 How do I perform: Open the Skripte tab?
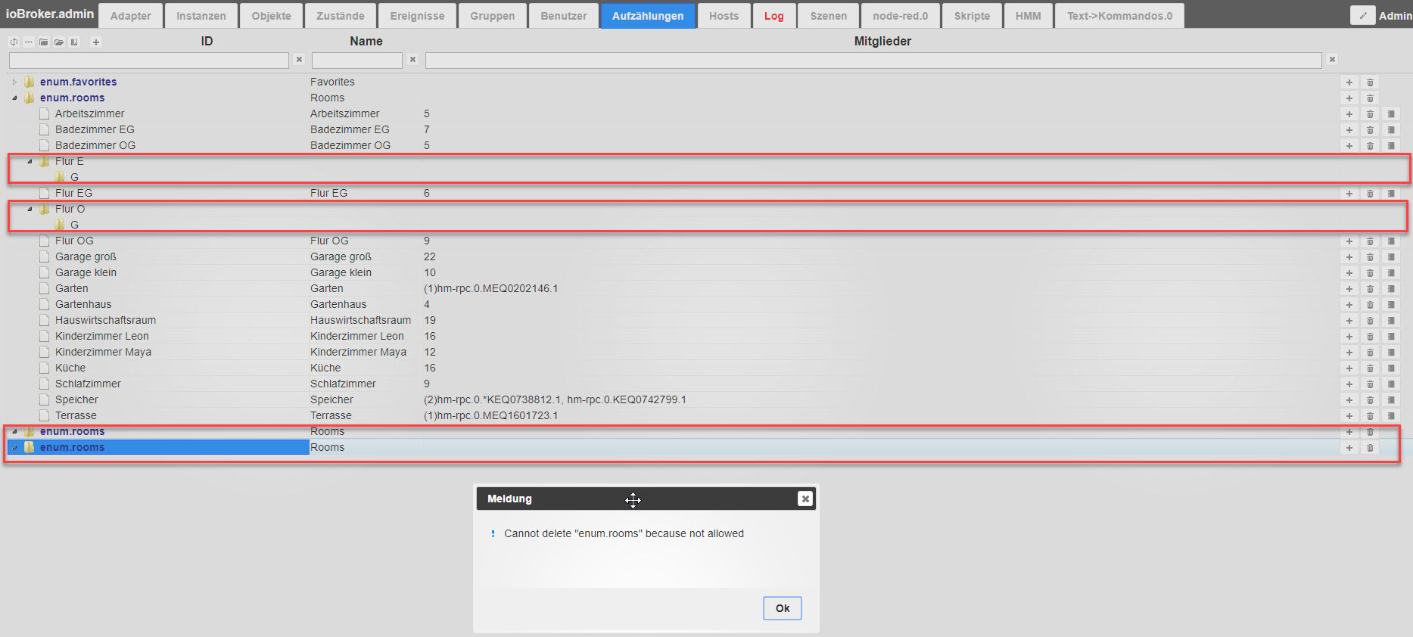972,16
